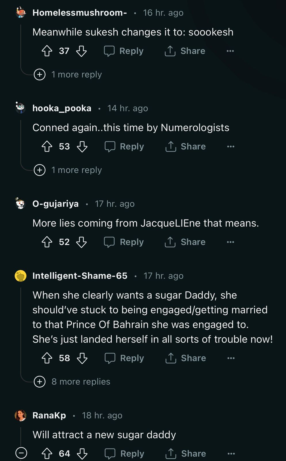The height and width of the screenshot is (461, 286).
Task: Upvote O-gujariya's comment with 52 votes
Action: pos(47,242)
